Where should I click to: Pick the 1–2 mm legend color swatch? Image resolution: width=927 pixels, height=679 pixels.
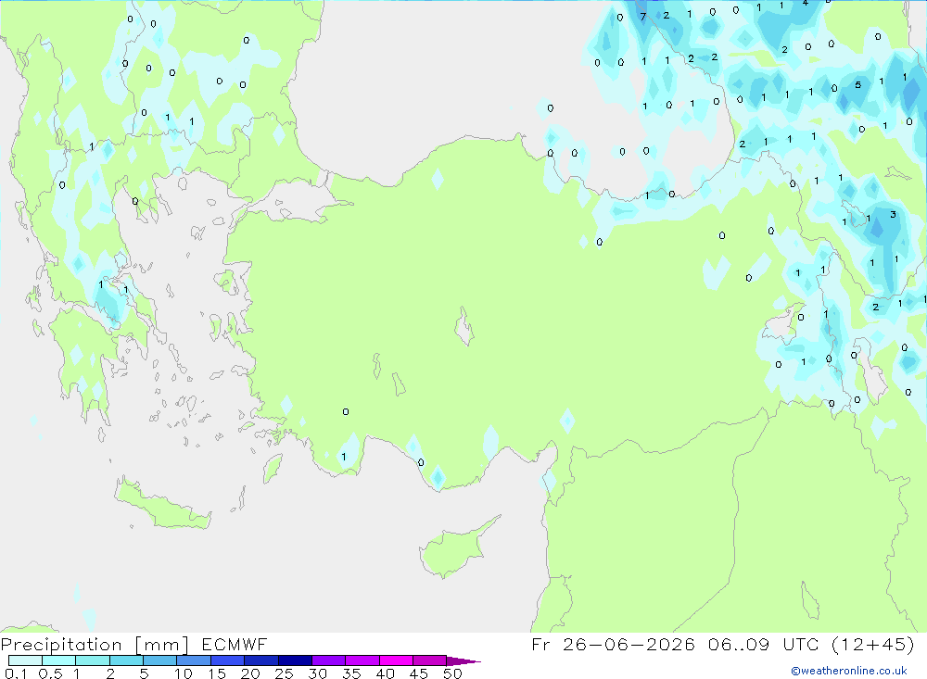click(x=93, y=660)
